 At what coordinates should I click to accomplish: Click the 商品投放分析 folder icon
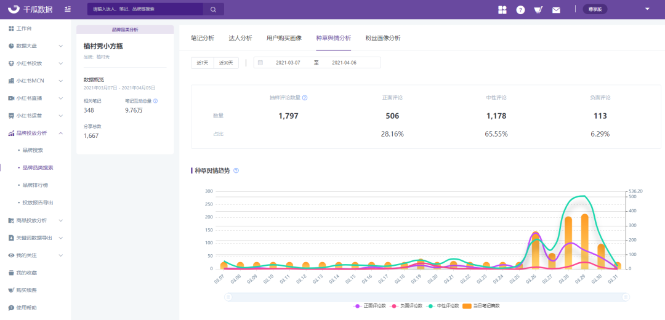point(12,220)
